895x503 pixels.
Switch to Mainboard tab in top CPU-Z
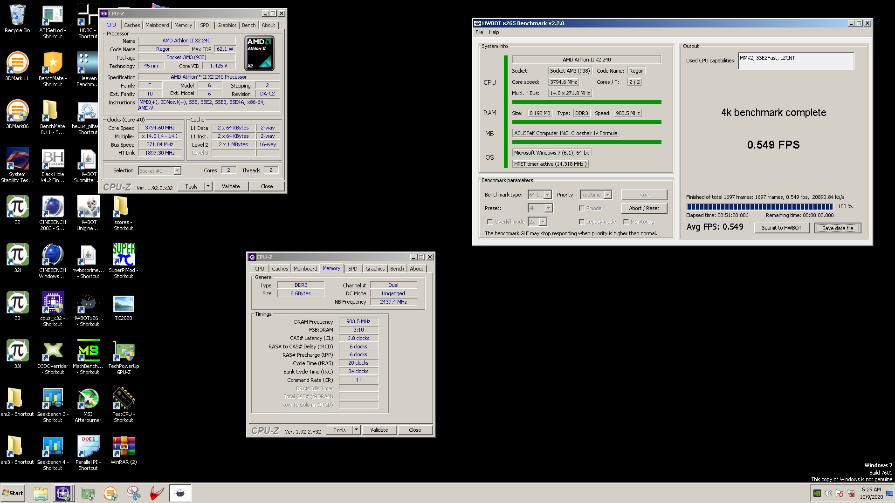click(157, 25)
